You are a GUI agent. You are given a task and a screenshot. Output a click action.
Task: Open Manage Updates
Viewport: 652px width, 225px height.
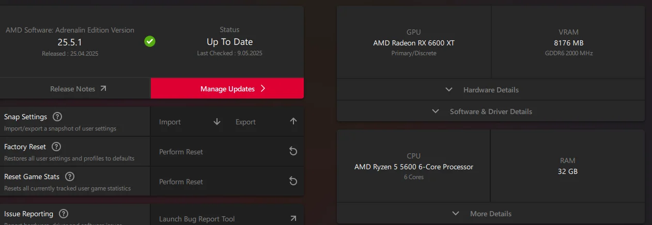(x=227, y=89)
